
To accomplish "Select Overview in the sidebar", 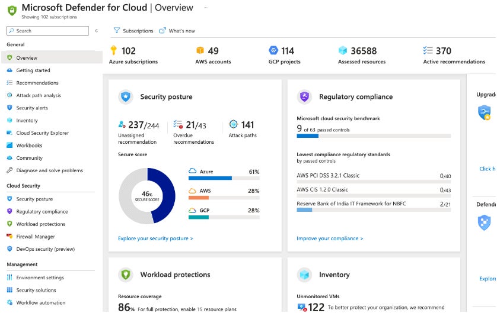I will point(52,57).
